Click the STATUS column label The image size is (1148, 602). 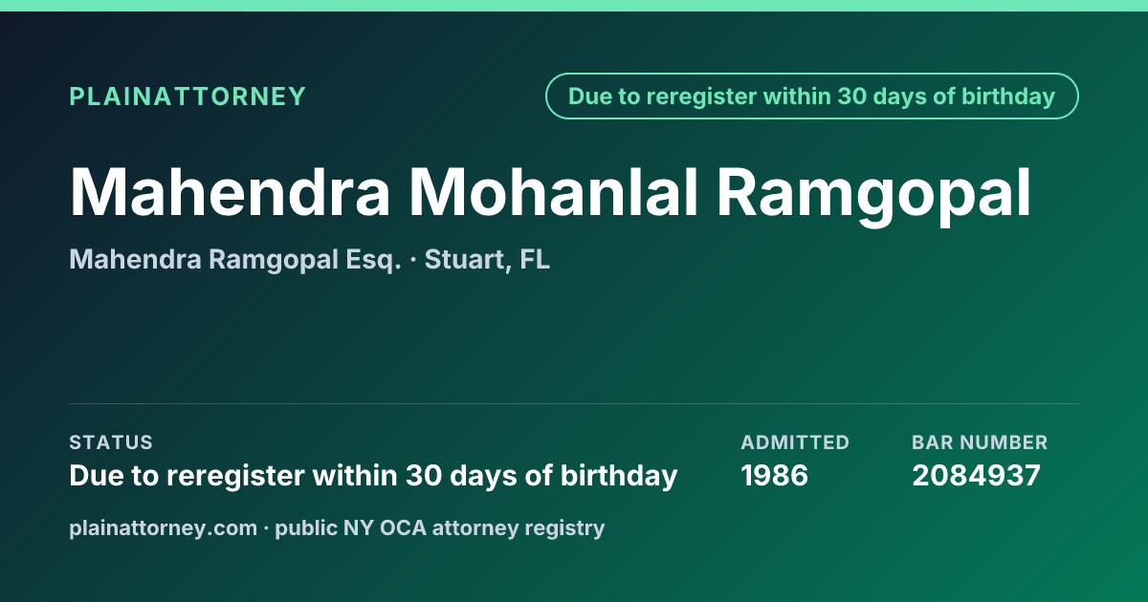click(111, 442)
